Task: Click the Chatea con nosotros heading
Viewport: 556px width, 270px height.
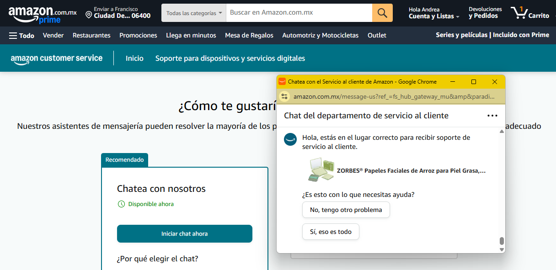Action: point(161,189)
